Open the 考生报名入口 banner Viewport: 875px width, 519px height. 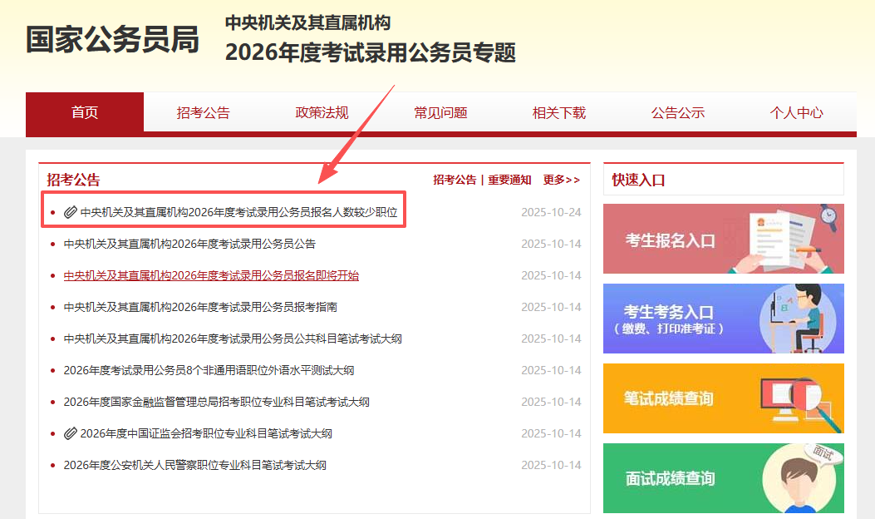(723, 240)
